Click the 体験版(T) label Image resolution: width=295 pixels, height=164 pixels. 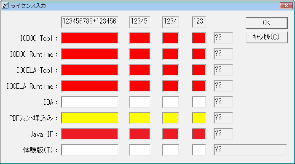[x=40, y=150]
